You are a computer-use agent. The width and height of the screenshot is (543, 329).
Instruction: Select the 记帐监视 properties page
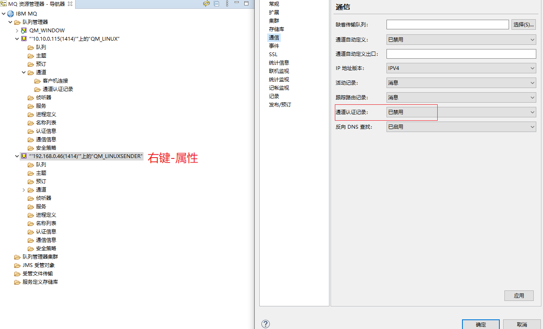(x=279, y=88)
